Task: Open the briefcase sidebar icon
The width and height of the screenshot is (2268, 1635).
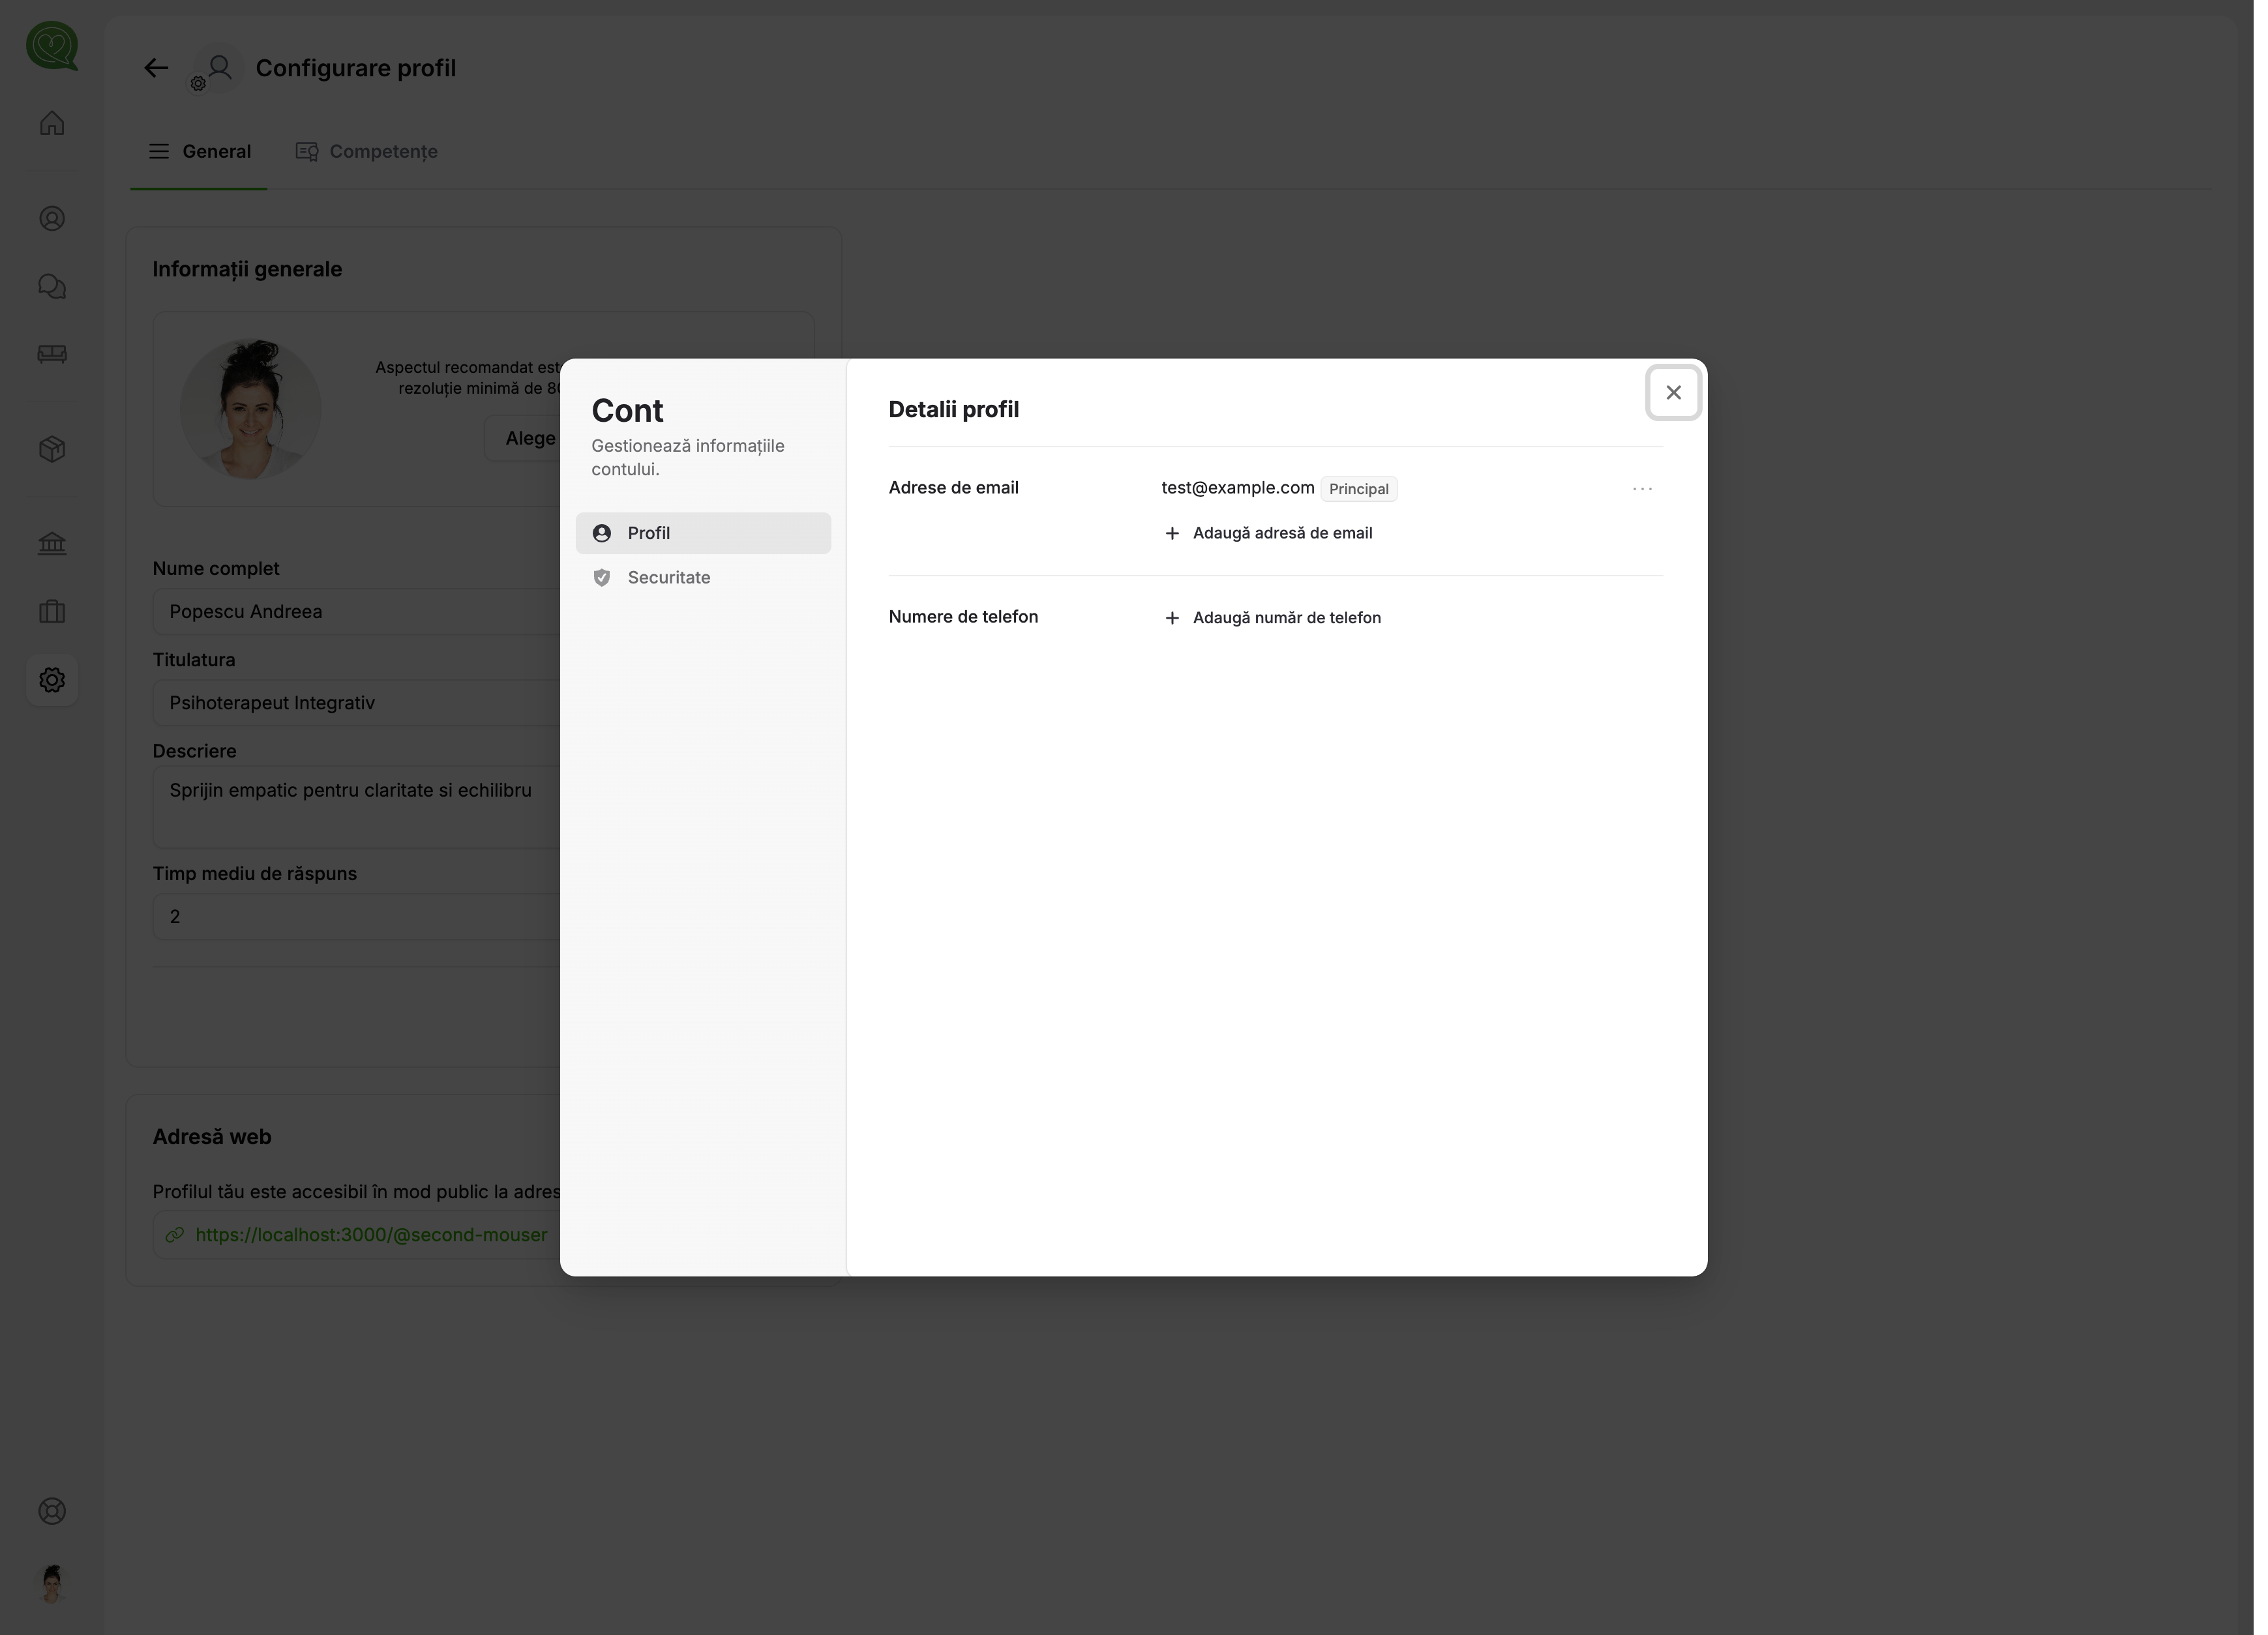Action: (x=52, y=611)
